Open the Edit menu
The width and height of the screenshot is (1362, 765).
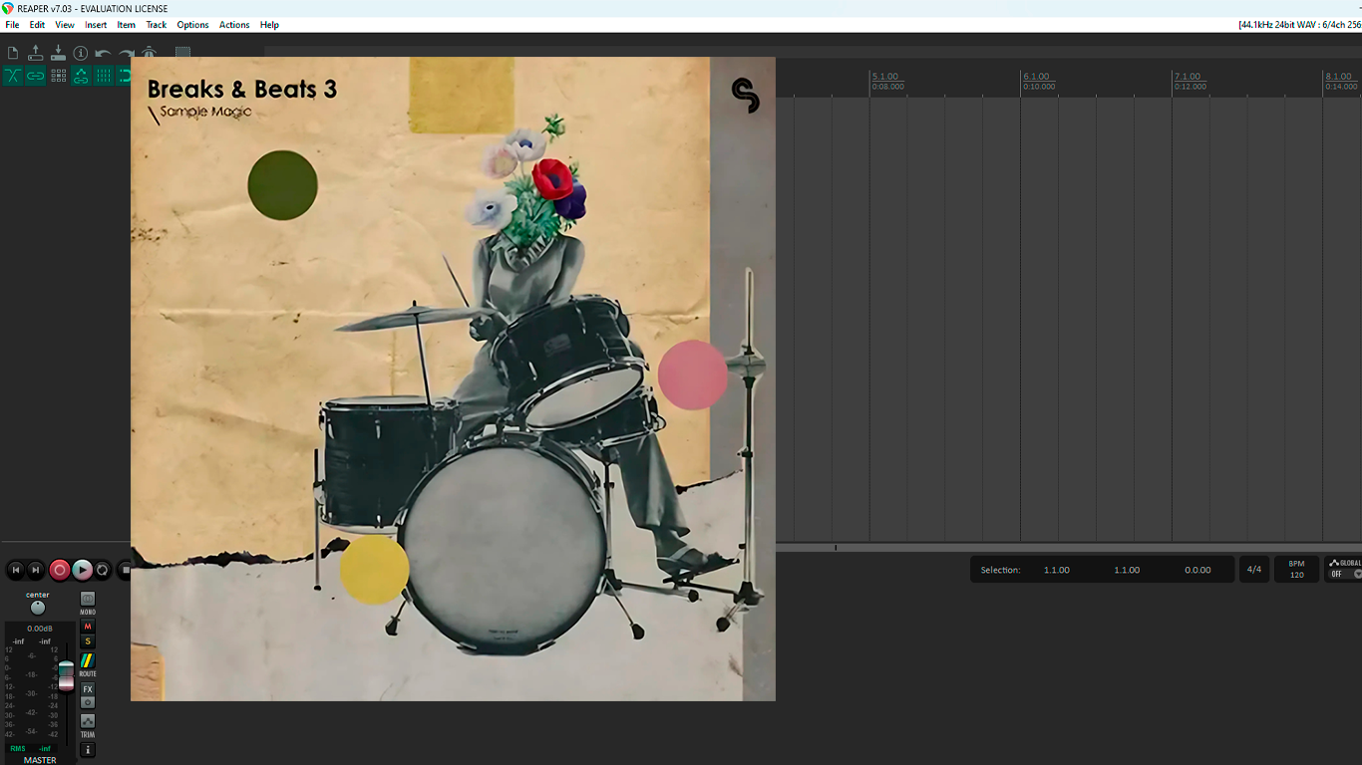37,25
